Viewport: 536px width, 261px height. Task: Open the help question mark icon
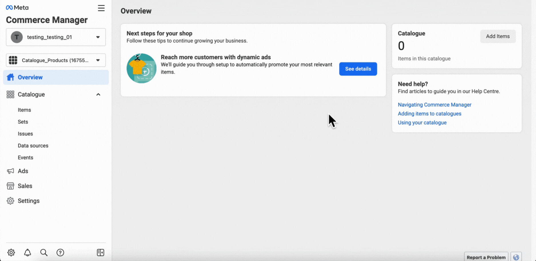click(x=60, y=252)
